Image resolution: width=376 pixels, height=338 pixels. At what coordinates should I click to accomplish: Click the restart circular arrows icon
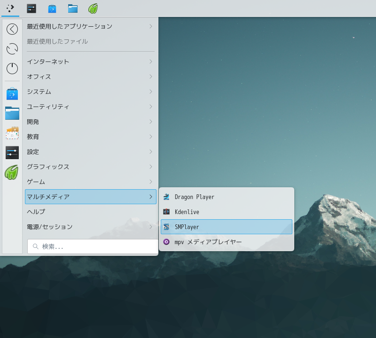(x=12, y=49)
